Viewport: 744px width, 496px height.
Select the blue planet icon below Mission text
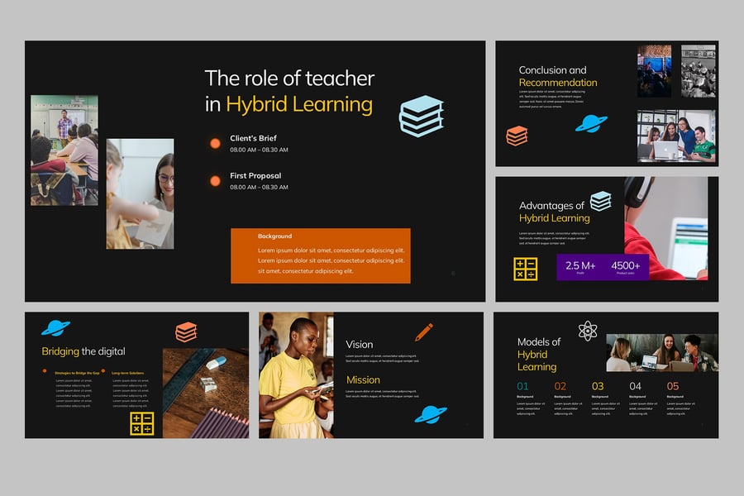(431, 414)
